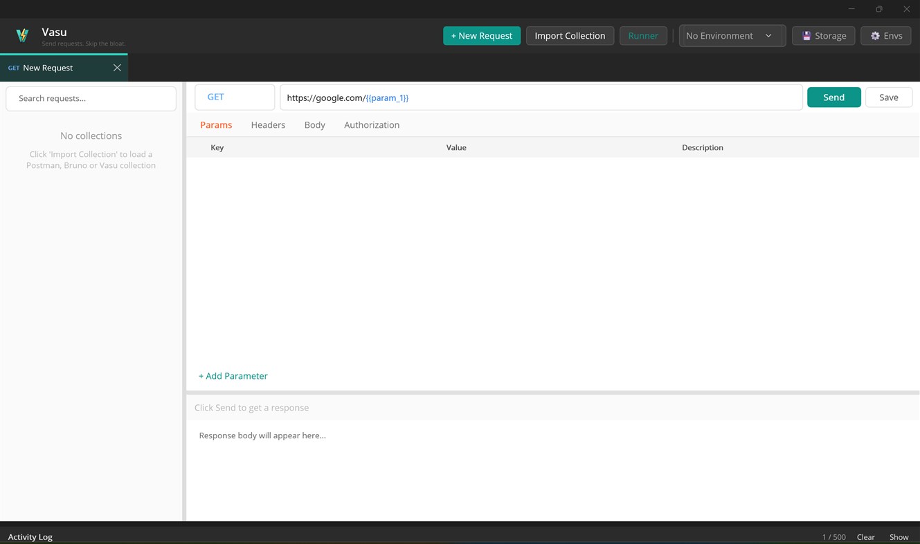The height and width of the screenshot is (544, 920).
Task: Click the Envs gear icon
Action: pyautogui.click(x=875, y=36)
